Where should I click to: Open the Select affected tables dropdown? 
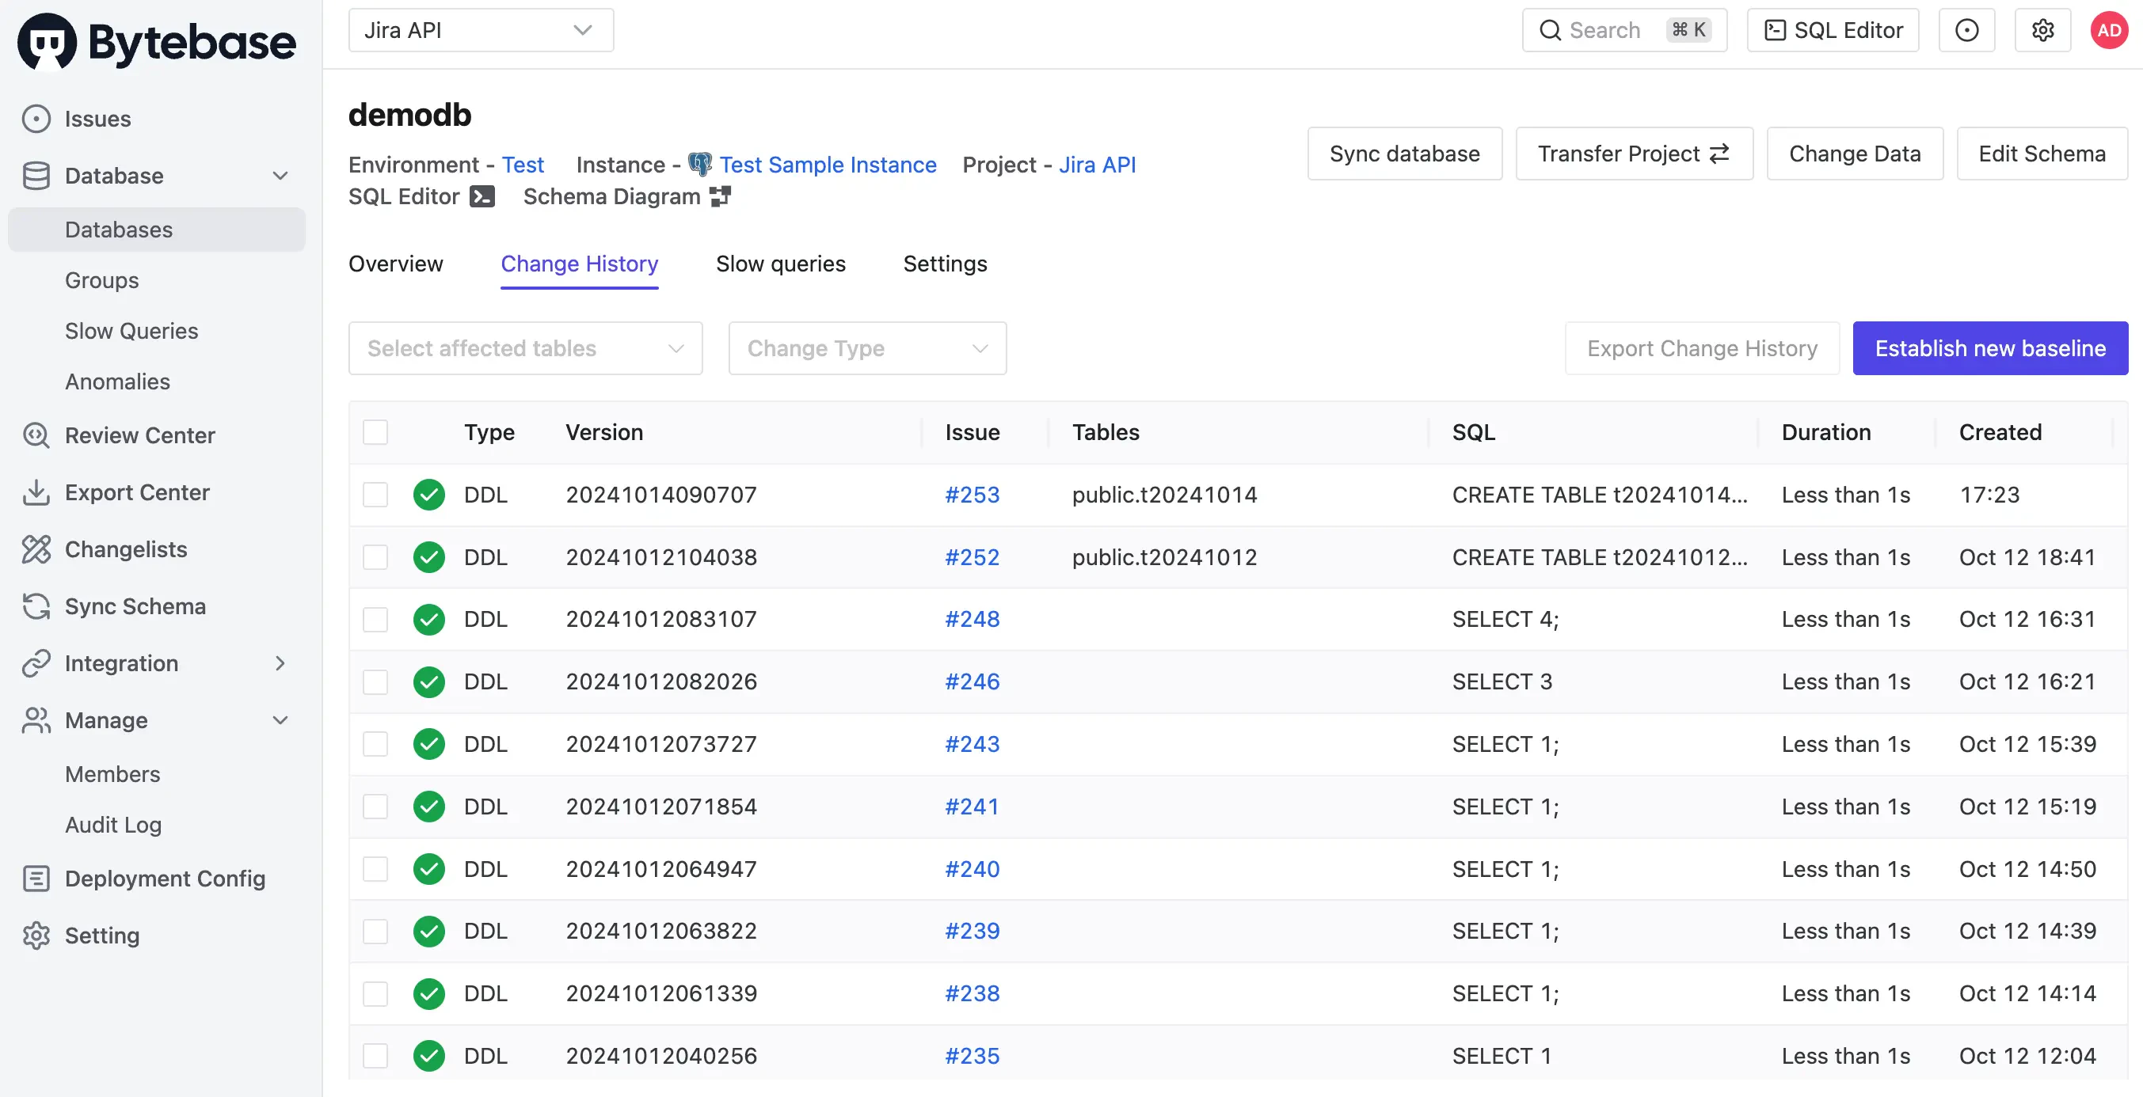pos(525,348)
